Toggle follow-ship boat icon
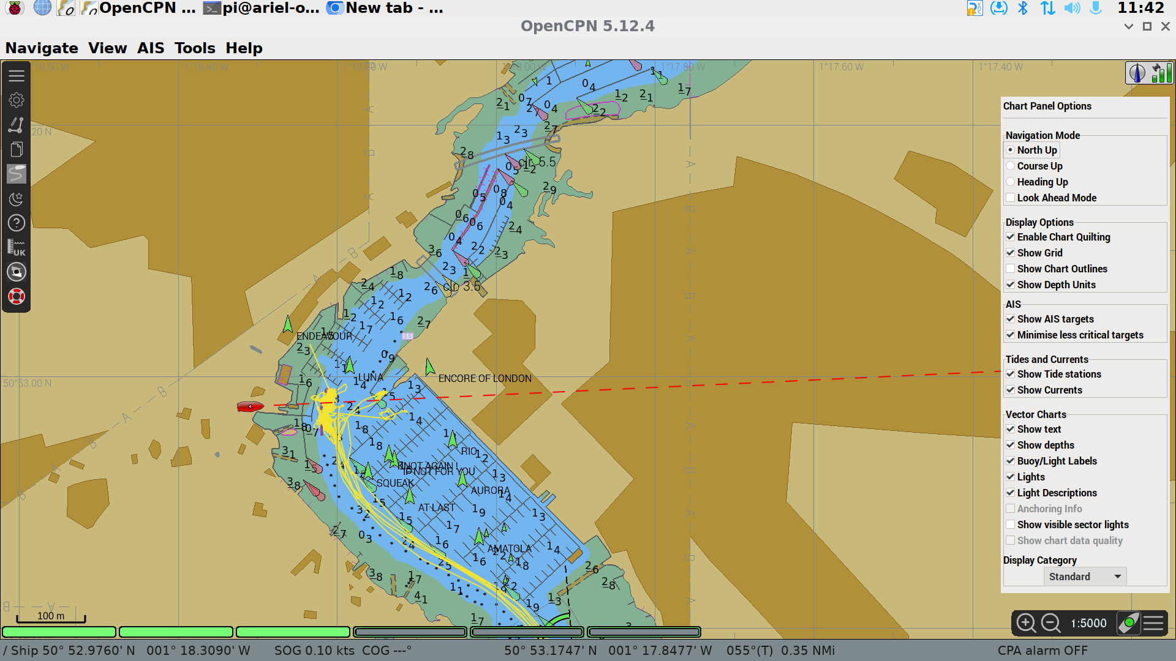Viewport: 1176px width, 661px height. click(x=1128, y=623)
